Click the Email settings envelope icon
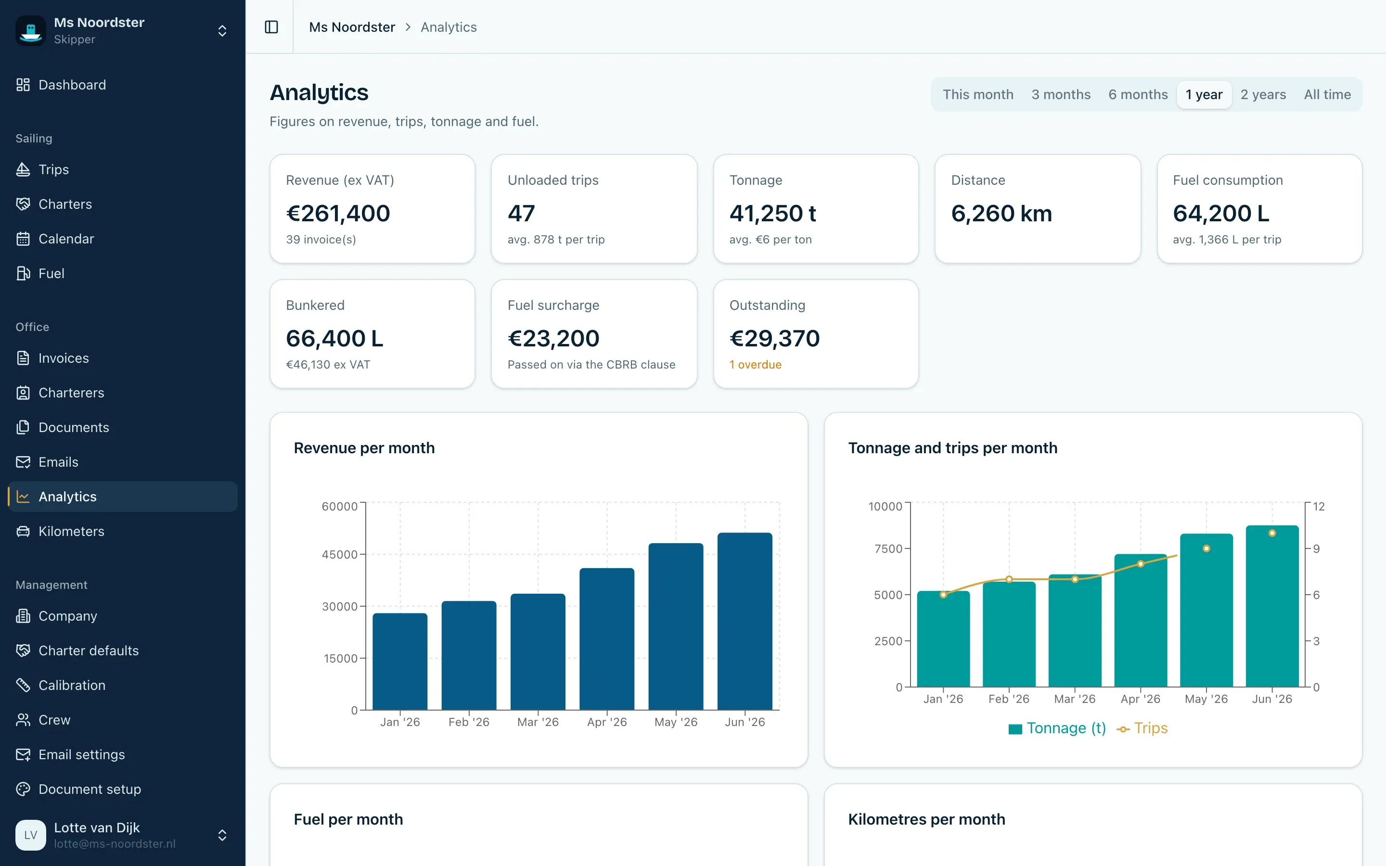This screenshot has width=1386, height=866. (23, 754)
